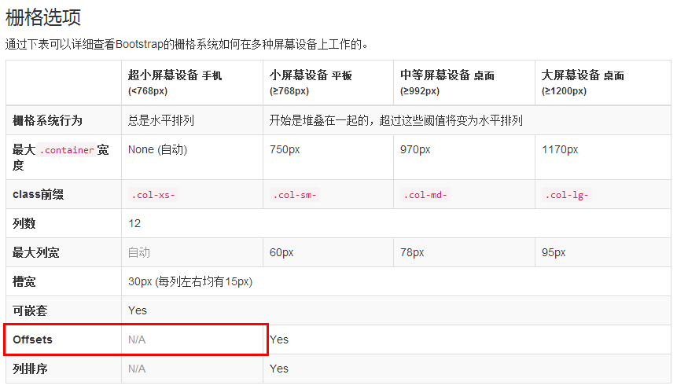Screen dimensions: 677x389
Task: Click the .col-md- class prefix code
Action: 425,195
